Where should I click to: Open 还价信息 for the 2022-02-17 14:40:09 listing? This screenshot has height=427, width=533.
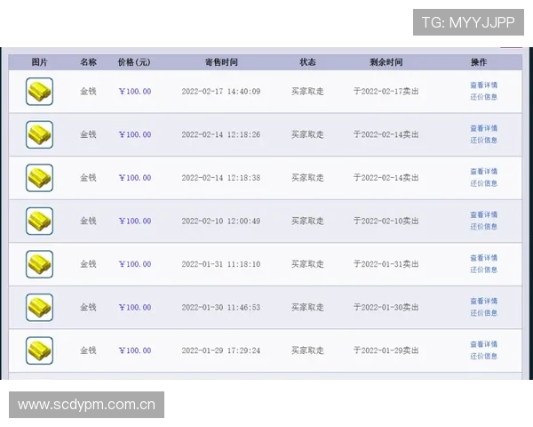point(484,97)
